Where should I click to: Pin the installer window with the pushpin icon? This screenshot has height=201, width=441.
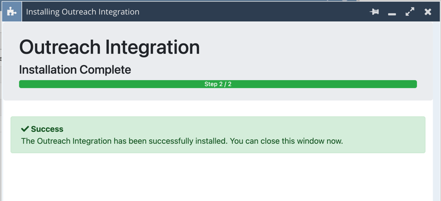click(x=374, y=11)
